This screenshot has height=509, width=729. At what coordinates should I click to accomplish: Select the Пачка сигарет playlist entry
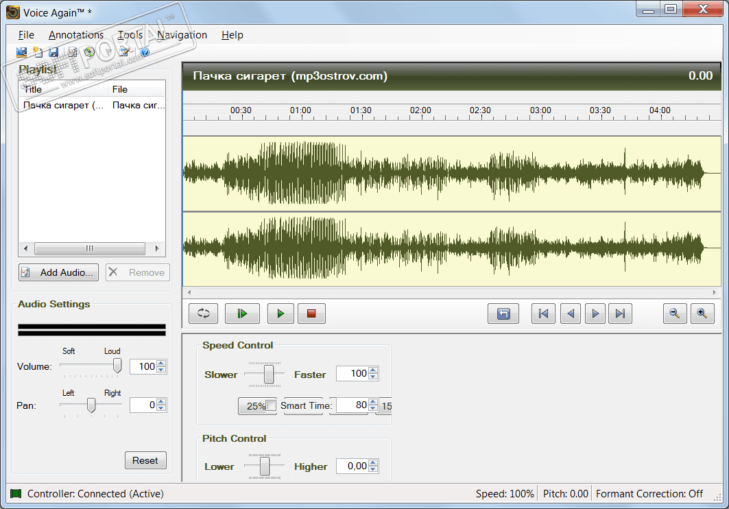coord(92,105)
